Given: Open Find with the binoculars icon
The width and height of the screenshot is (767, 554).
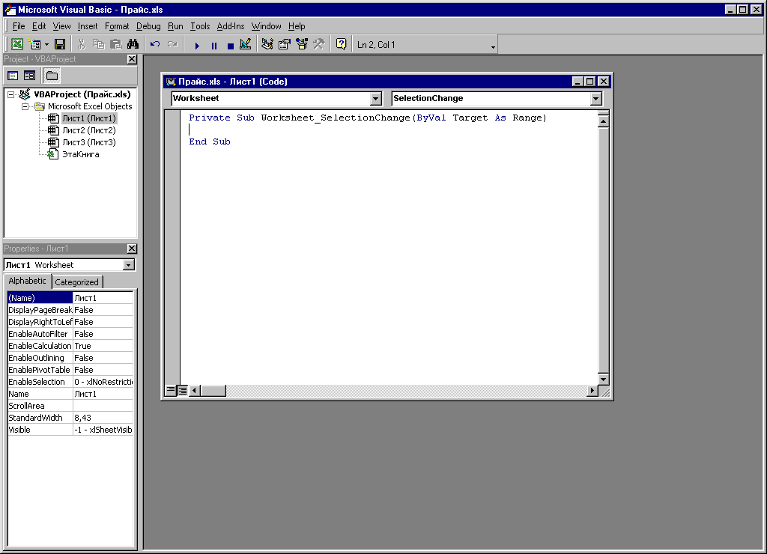Looking at the screenshot, I should pyautogui.click(x=133, y=44).
